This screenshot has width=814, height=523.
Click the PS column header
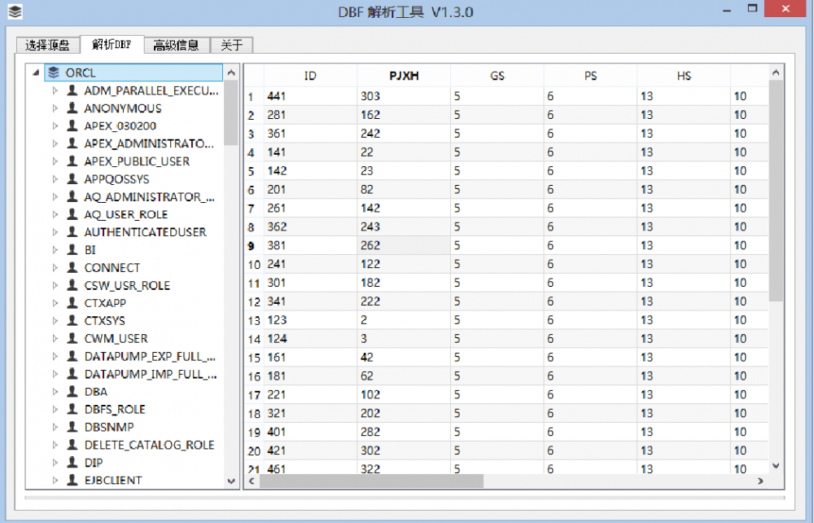[x=591, y=76]
